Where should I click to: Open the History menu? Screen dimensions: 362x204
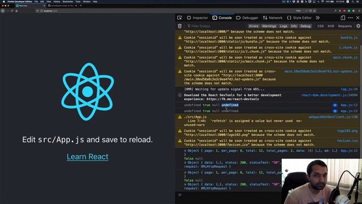[57, 1]
